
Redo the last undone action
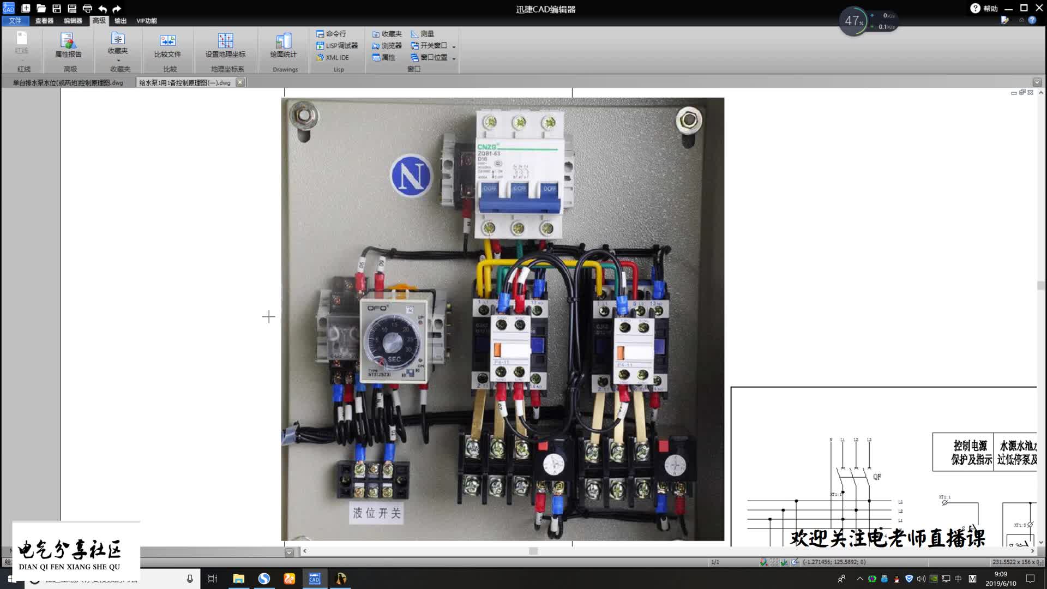click(116, 8)
